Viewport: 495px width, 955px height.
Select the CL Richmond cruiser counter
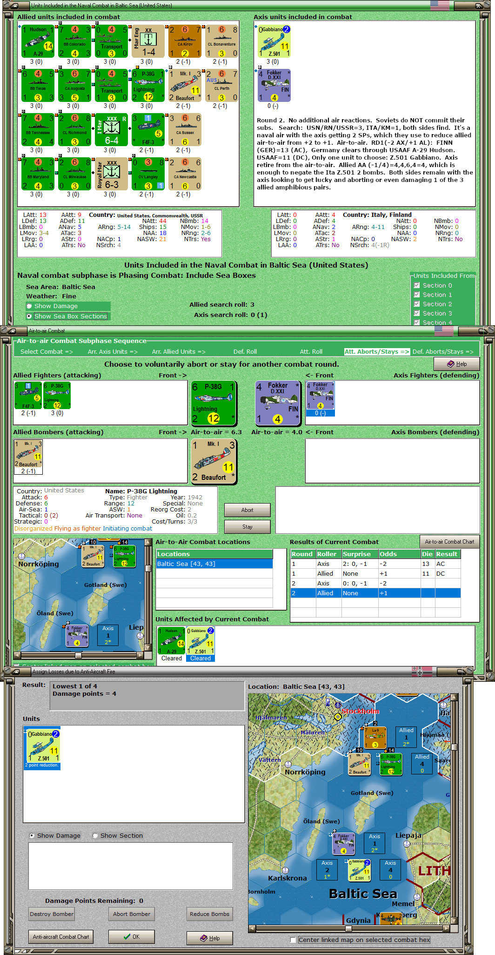point(74,130)
